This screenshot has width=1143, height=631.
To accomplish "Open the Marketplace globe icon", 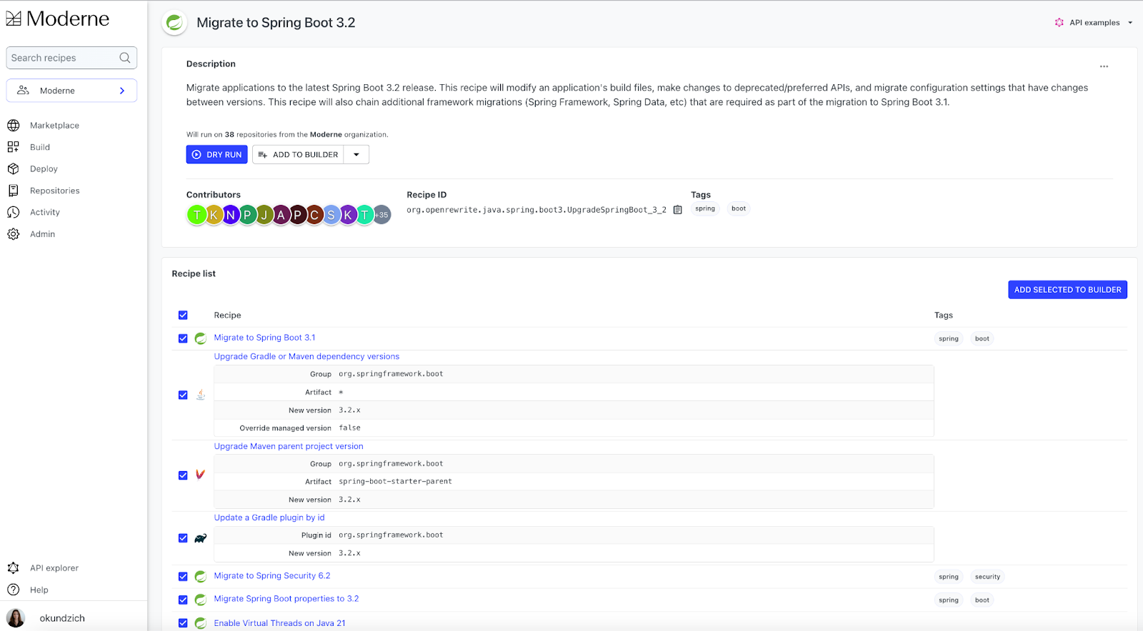I will pos(13,126).
